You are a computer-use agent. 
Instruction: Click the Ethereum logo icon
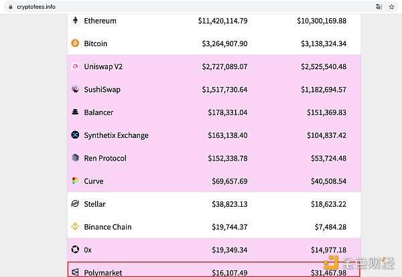coord(75,21)
